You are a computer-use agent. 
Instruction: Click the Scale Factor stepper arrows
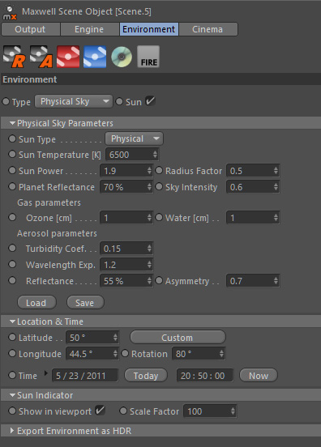tap(233, 411)
